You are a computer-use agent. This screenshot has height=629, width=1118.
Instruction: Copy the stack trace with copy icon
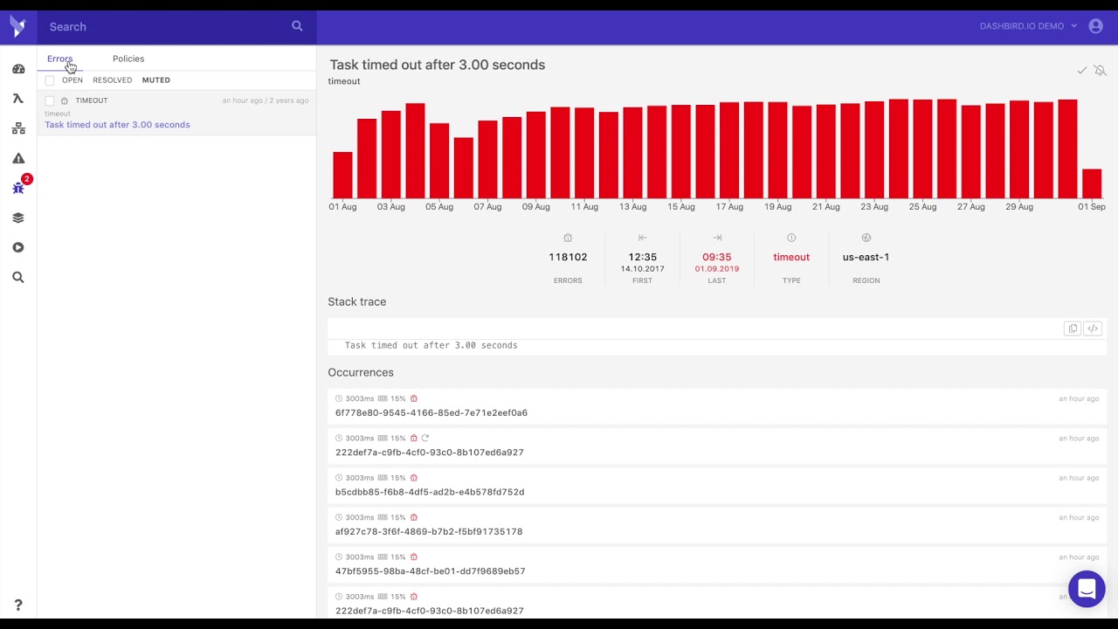(1073, 328)
